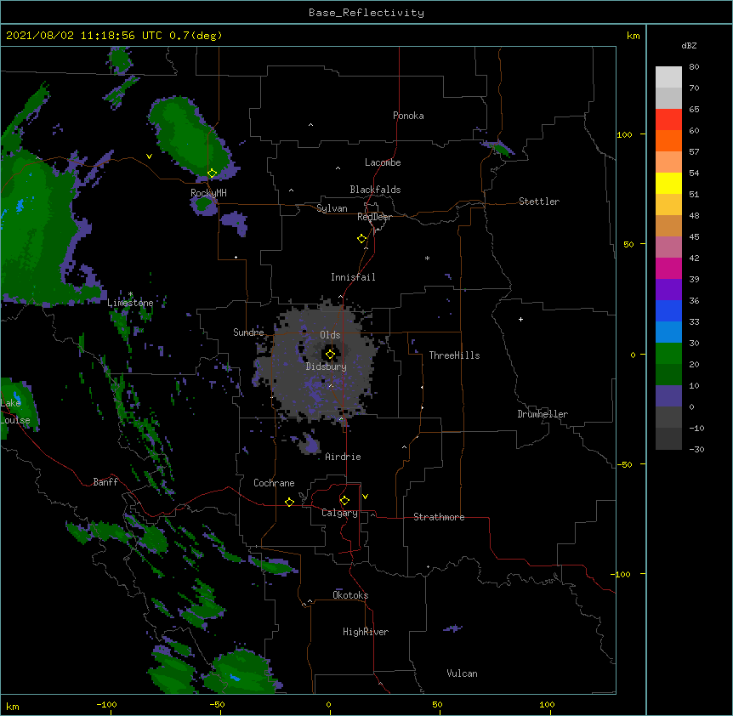
Task: Click the Ponoka city label
Action: 408,116
